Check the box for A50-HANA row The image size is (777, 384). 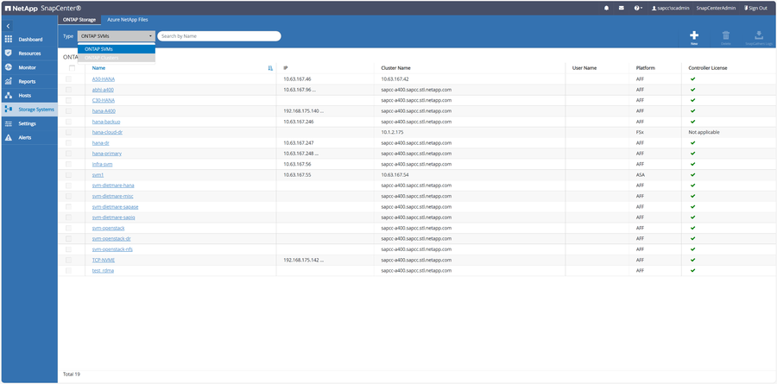pos(68,79)
